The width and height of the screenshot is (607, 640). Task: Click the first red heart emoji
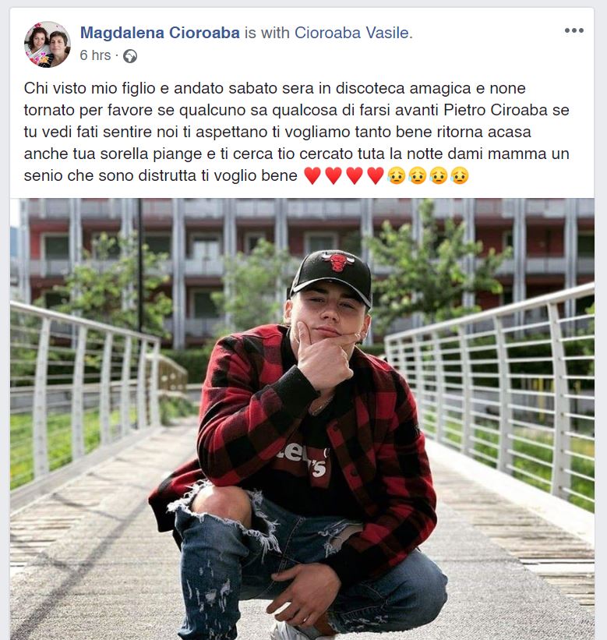pos(312,176)
